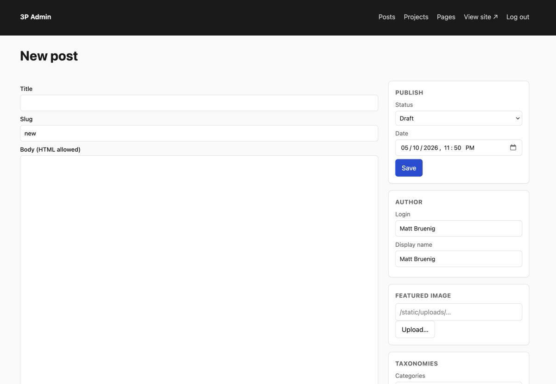
Task: Click the 3P Admin brand link
Action: tap(36, 17)
